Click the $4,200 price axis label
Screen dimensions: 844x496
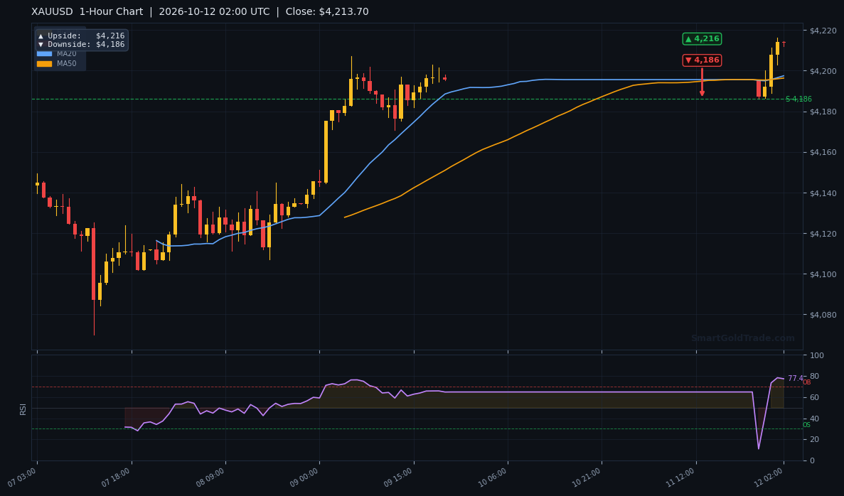[x=823, y=71]
